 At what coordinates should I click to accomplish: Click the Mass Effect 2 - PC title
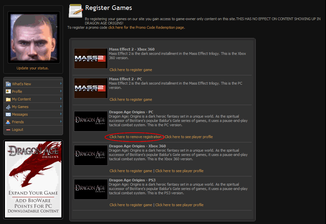coord(126,79)
